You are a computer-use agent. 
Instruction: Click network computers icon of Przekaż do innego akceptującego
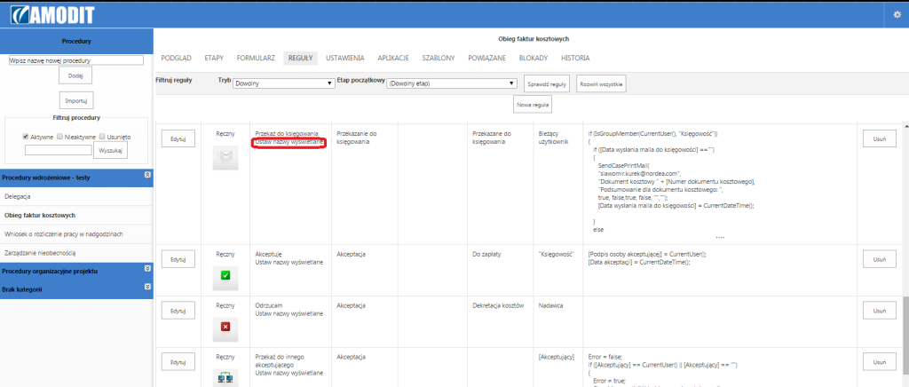[225, 378]
